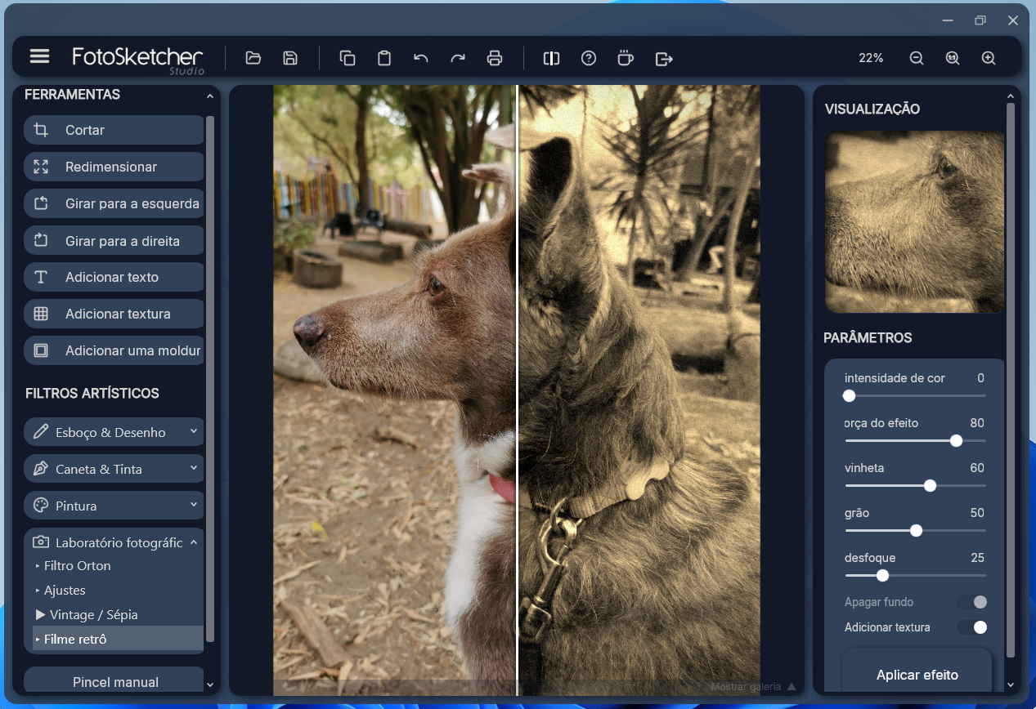The width and height of the screenshot is (1036, 709).
Task: Toggle the Apagar fundo switch
Action: [x=973, y=602]
